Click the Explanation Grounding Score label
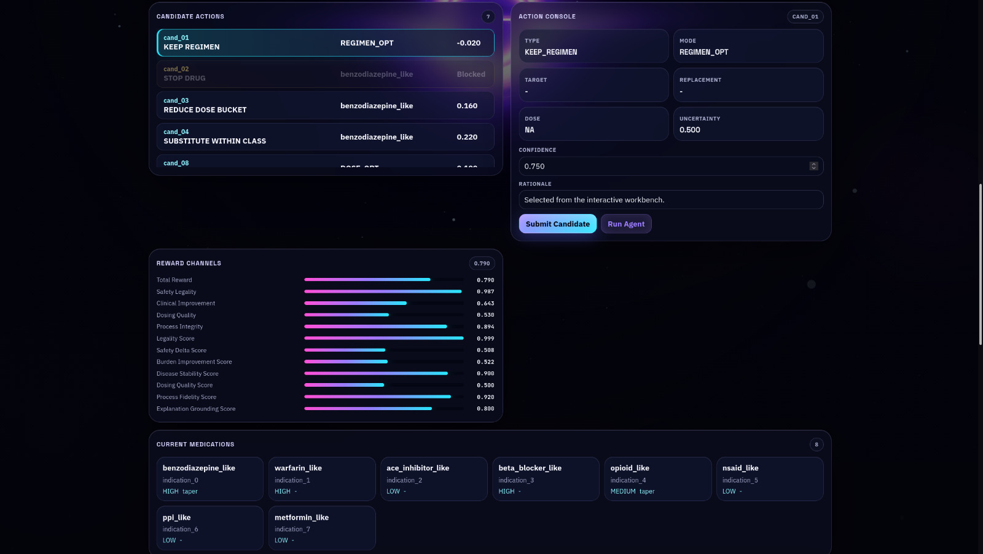 pos(196,409)
